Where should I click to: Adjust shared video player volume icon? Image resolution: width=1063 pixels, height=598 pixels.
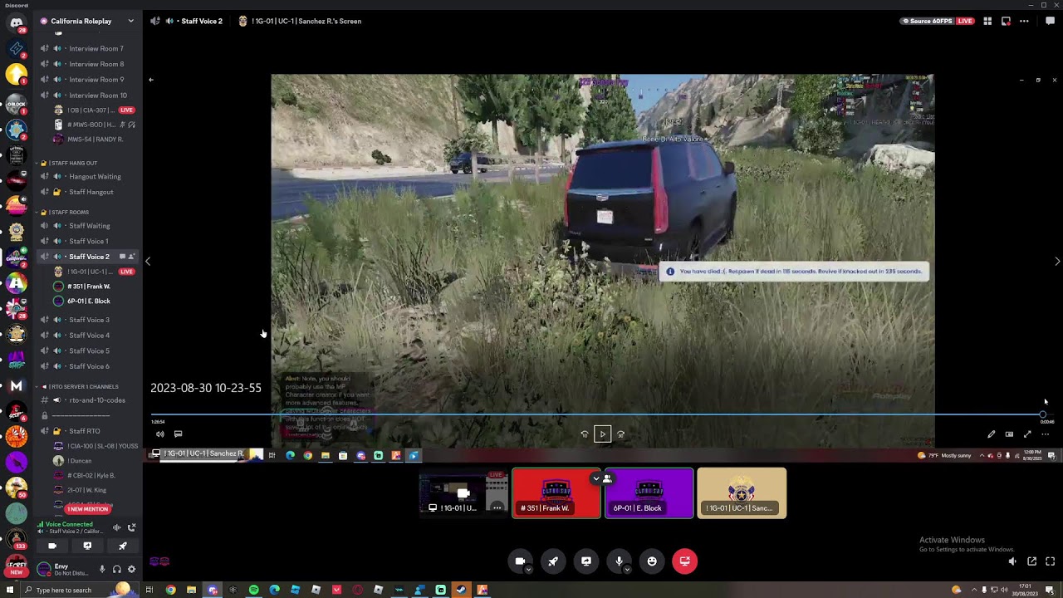160,434
